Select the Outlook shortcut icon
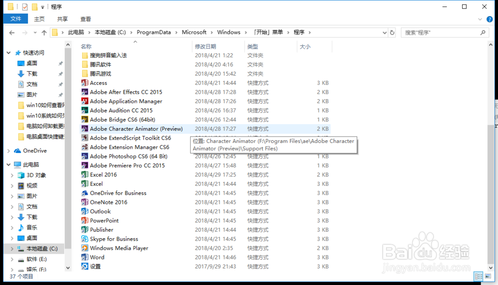This screenshot has width=498, height=285. [x=85, y=212]
